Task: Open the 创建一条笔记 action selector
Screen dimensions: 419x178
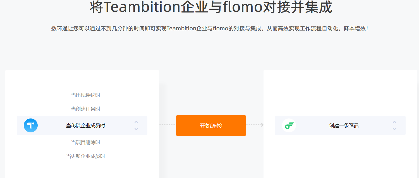Action: (x=340, y=125)
